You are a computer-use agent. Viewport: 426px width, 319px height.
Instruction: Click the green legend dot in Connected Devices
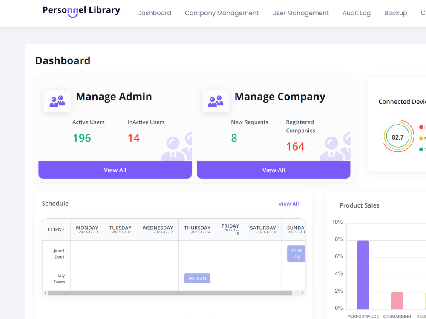click(421, 149)
